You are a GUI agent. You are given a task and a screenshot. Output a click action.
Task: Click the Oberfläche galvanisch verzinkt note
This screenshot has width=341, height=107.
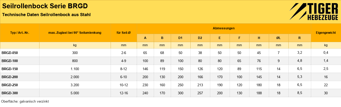[x=25, y=102]
